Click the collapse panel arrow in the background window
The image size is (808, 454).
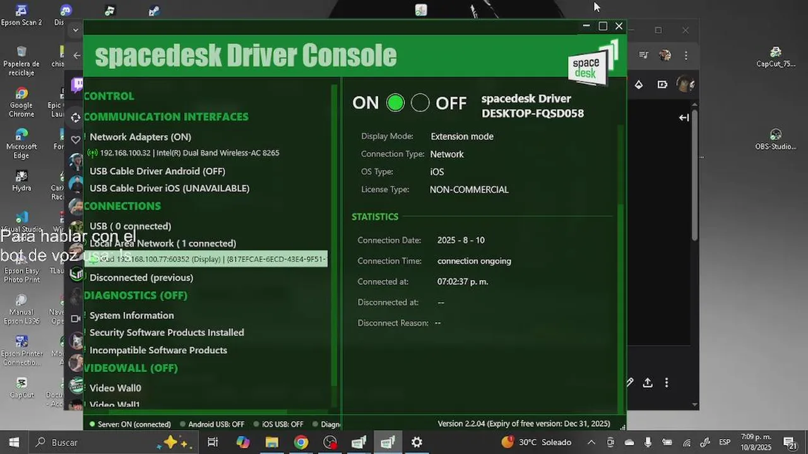point(684,117)
